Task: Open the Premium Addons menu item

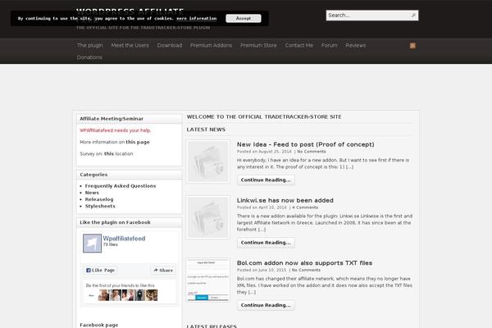Action: click(x=212, y=45)
